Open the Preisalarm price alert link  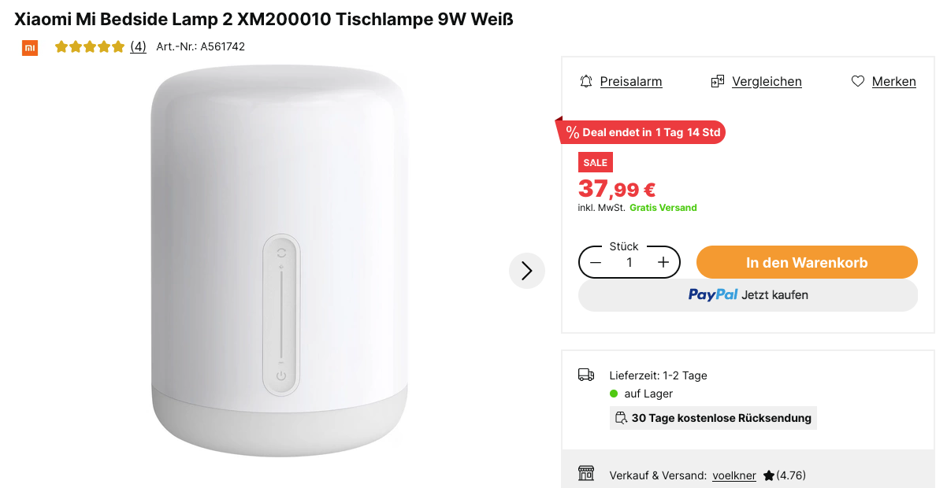coord(630,81)
